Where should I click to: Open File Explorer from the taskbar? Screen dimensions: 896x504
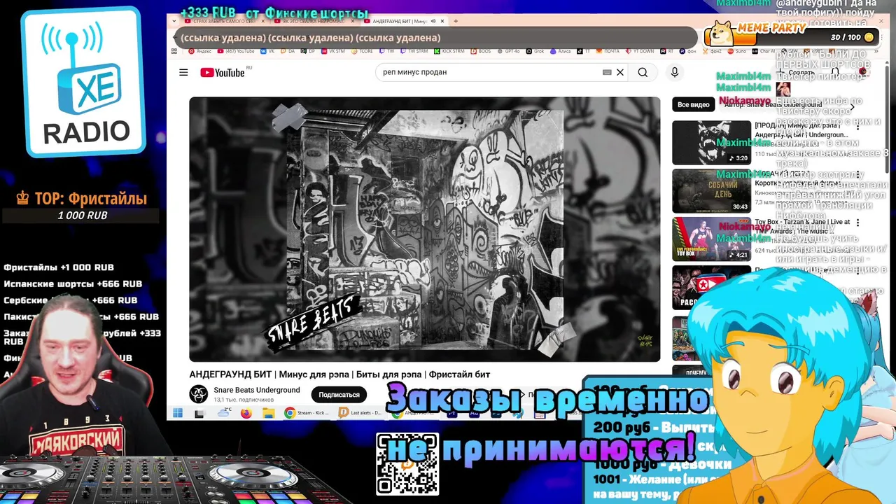click(x=269, y=413)
